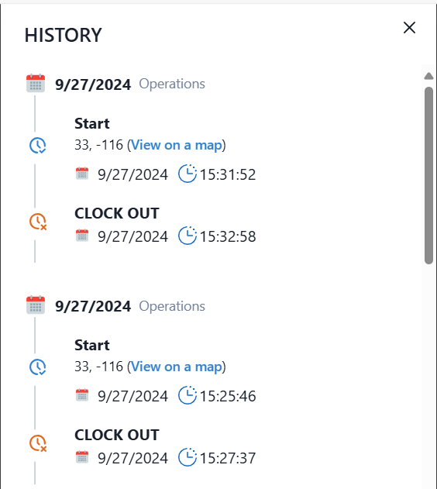Click the scrollbar up arrow
Image resolution: width=437 pixels, height=489 pixels.
429,76
